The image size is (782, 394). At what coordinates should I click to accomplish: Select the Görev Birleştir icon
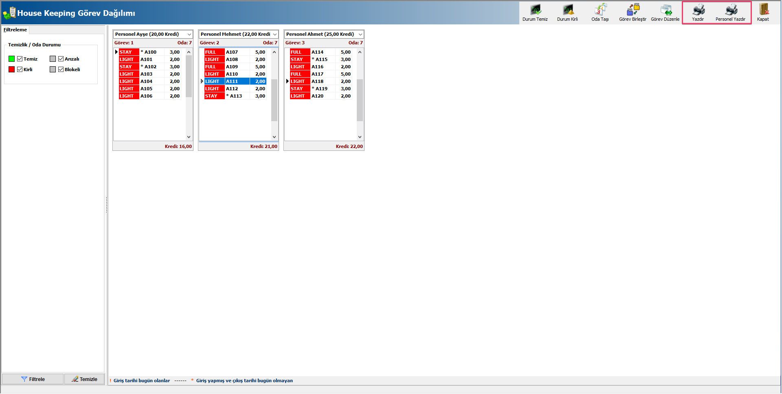coord(633,10)
